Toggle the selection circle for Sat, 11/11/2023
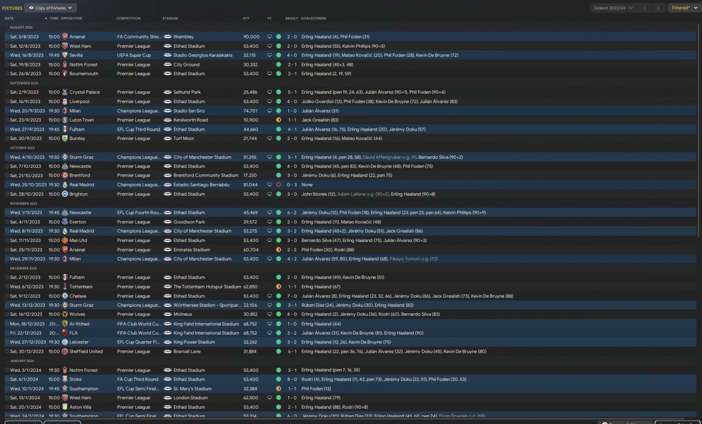 click(x=7, y=240)
